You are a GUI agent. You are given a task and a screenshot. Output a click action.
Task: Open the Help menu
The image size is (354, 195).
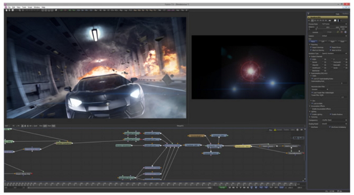(x=43, y=7)
